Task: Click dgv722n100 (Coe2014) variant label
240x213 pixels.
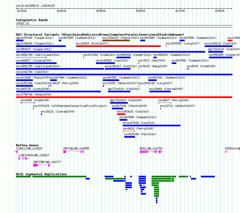Action: (224, 49)
